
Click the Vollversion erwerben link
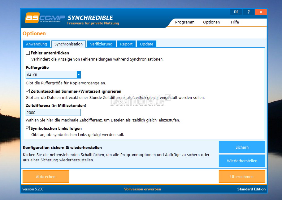click(x=142, y=189)
